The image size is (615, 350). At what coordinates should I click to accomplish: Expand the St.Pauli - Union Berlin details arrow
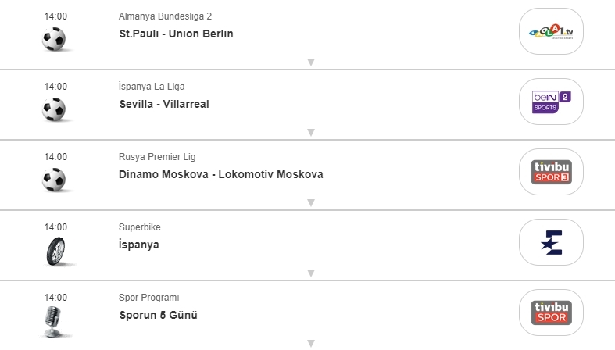[310, 62]
